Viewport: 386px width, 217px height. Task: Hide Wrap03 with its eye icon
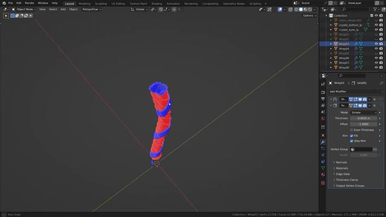tap(376, 44)
